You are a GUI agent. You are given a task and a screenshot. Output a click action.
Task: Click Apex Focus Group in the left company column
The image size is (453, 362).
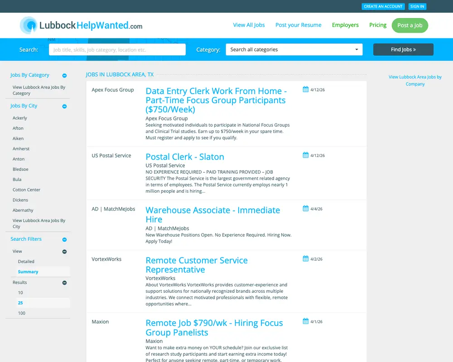(x=113, y=90)
